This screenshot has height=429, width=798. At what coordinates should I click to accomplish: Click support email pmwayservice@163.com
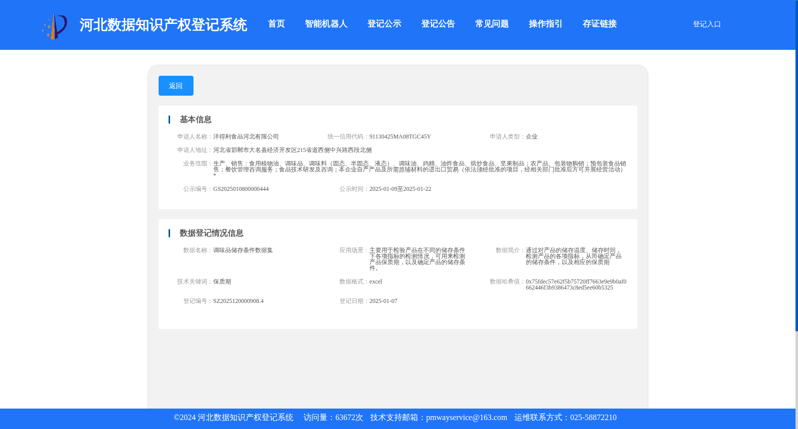coord(466,418)
